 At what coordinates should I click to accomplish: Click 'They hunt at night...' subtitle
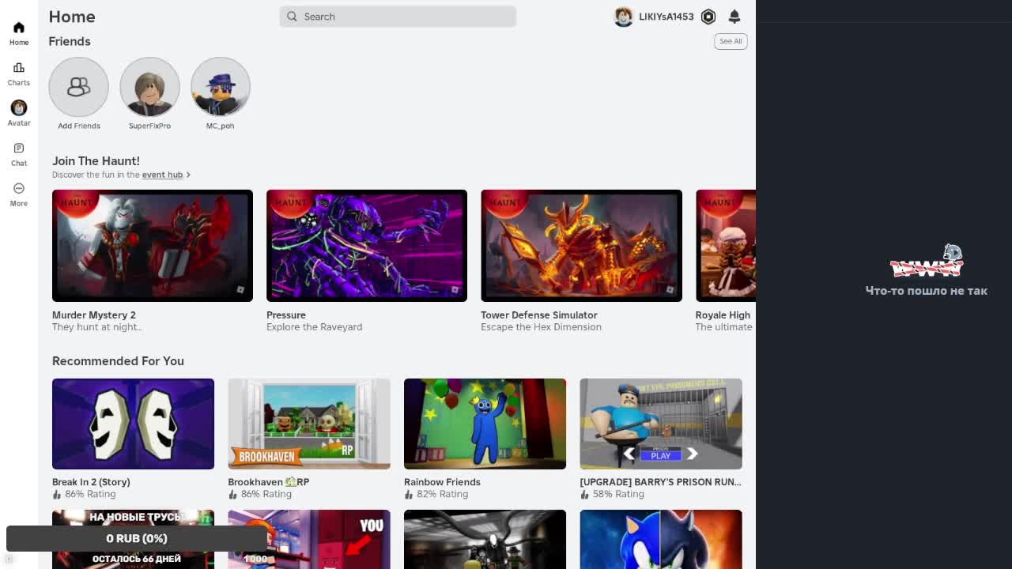click(97, 327)
